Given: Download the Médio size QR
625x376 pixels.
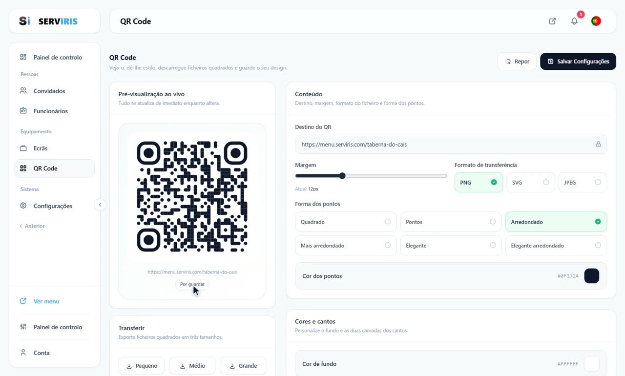Looking at the screenshot, I should tap(192, 366).
